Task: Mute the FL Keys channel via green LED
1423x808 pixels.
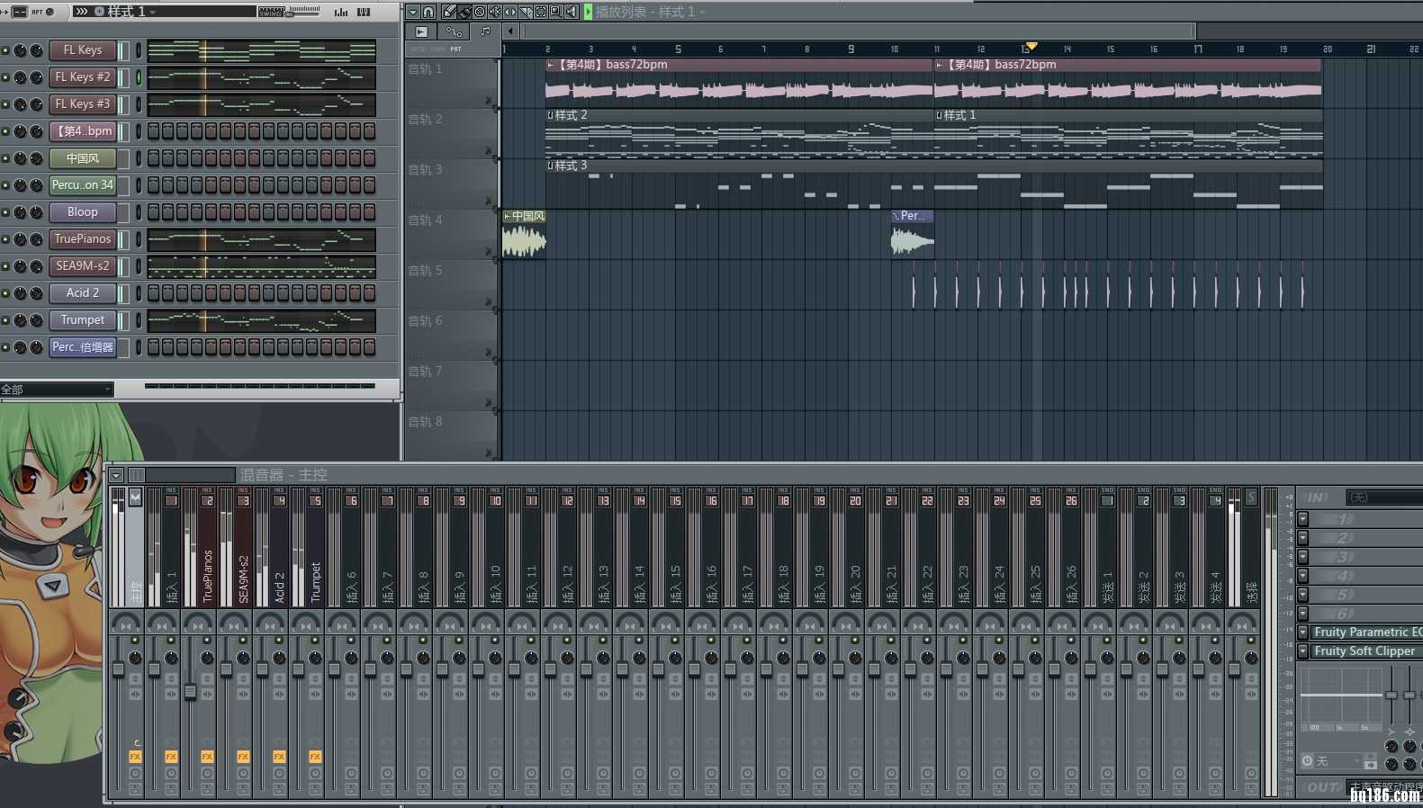Action: click(x=5, y=51)
